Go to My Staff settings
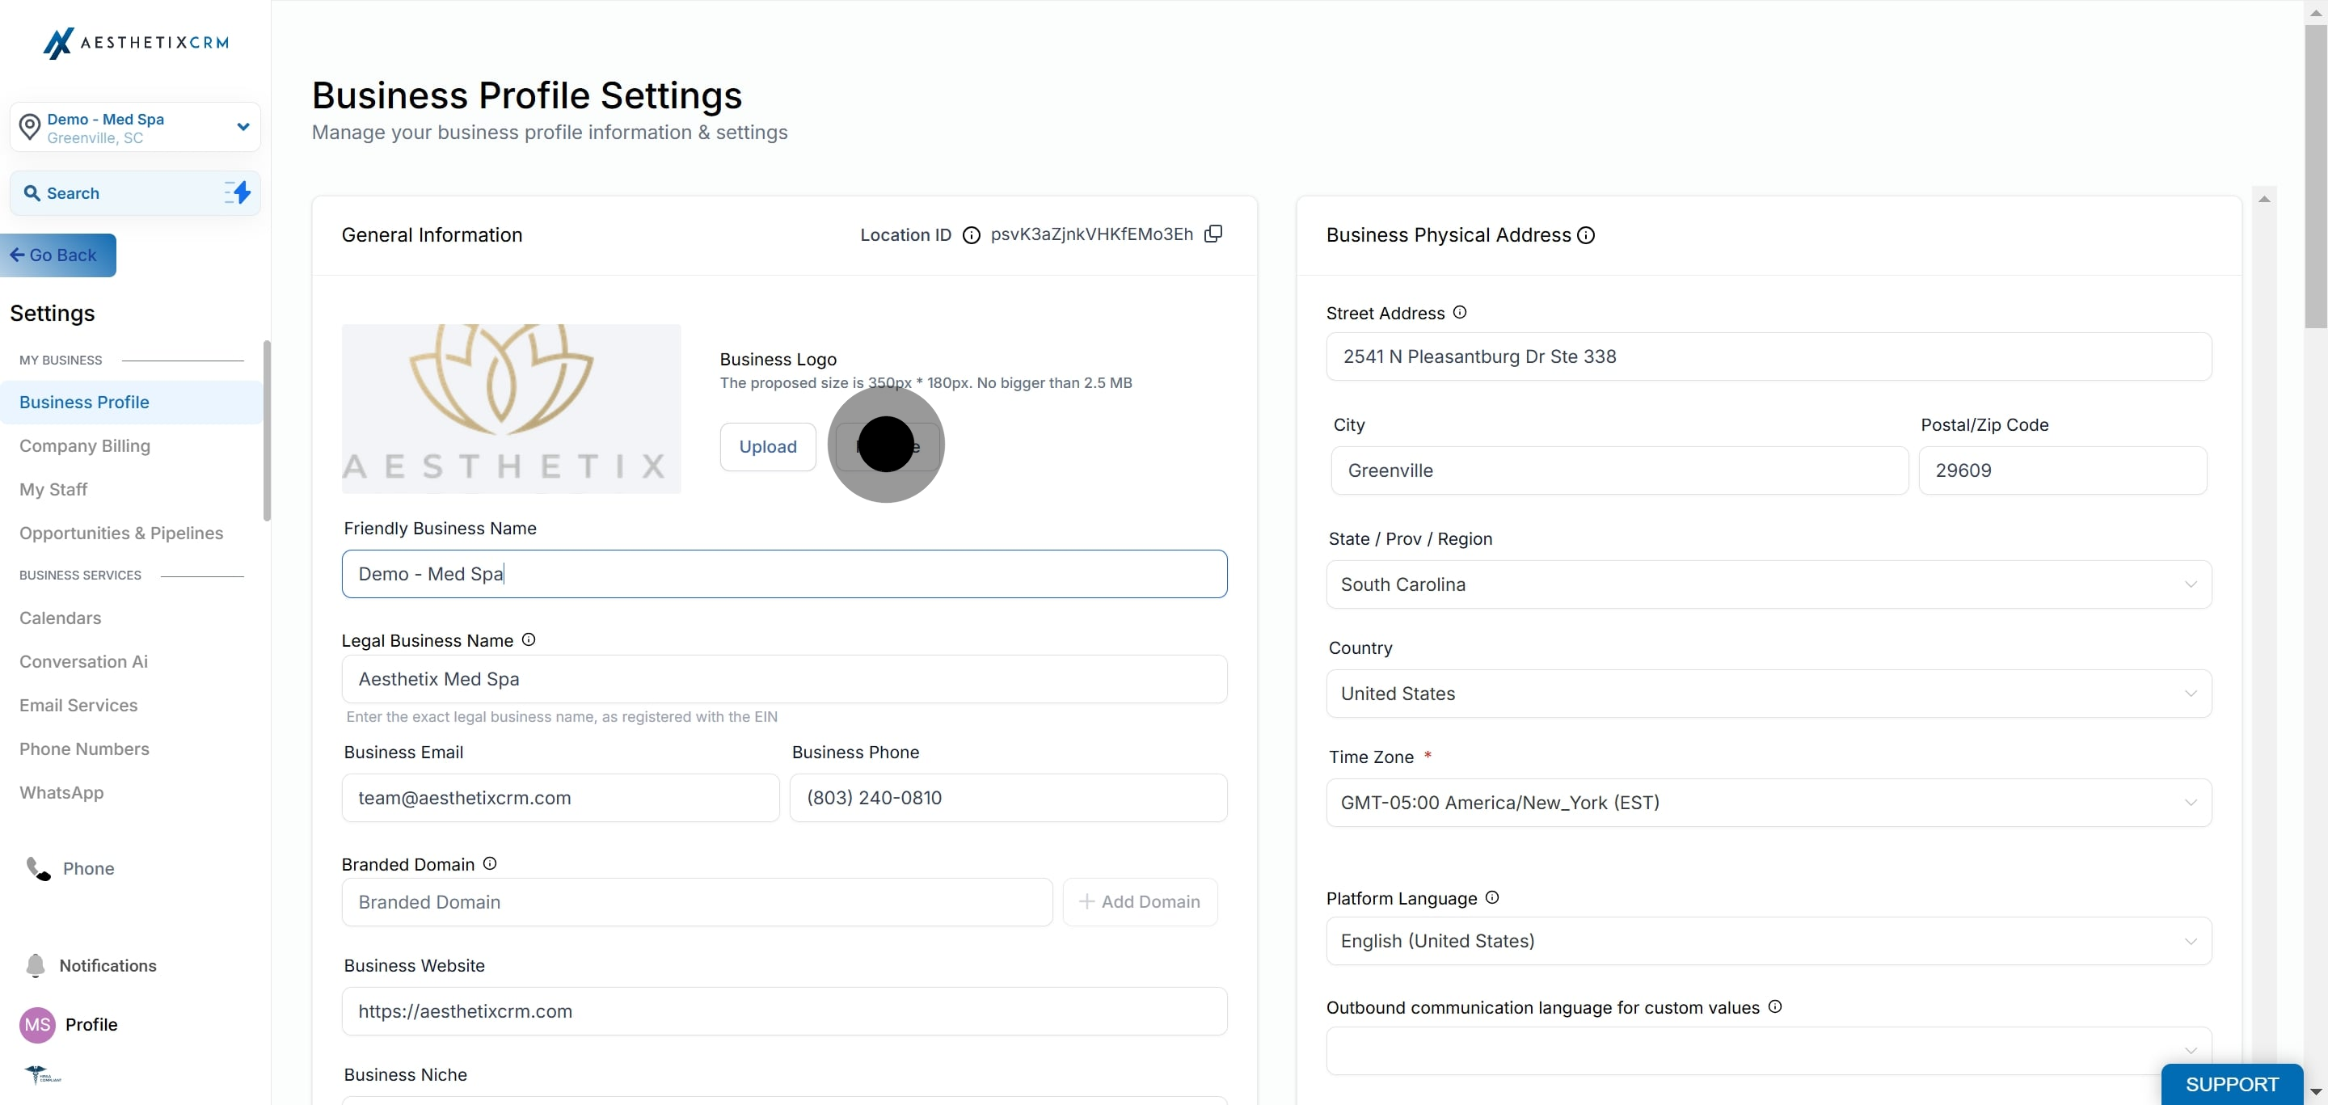The image size is (2328, 1105). tap(53, 490)
